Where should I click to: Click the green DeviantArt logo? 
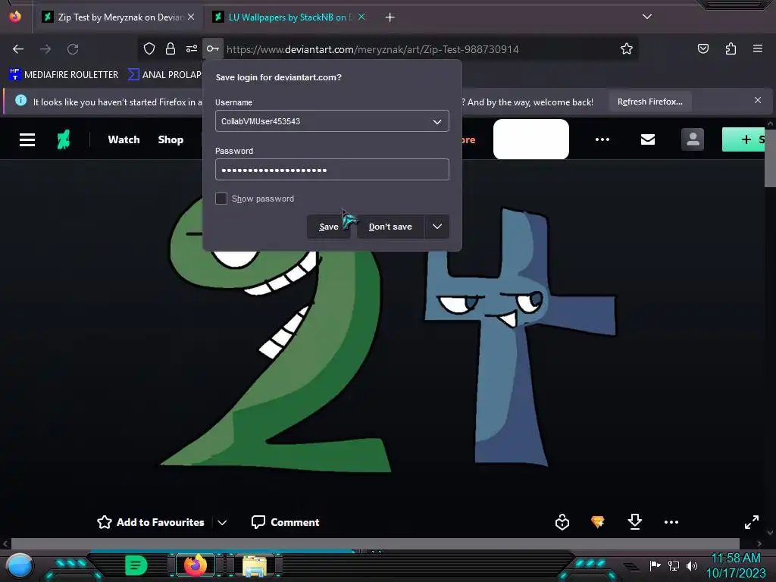coord(64,139)
